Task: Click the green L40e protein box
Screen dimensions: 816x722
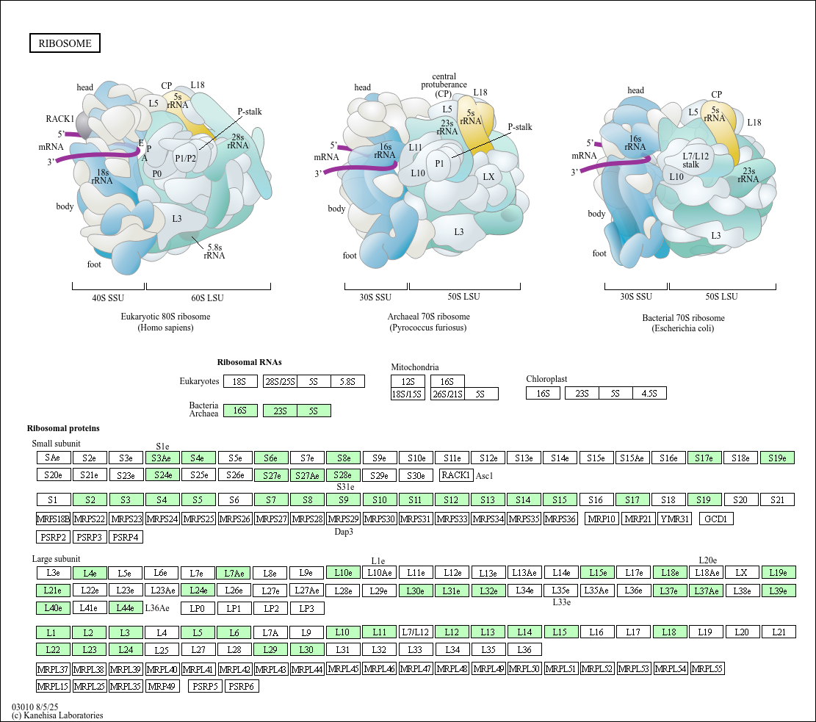Action: (x=53, y=607)
